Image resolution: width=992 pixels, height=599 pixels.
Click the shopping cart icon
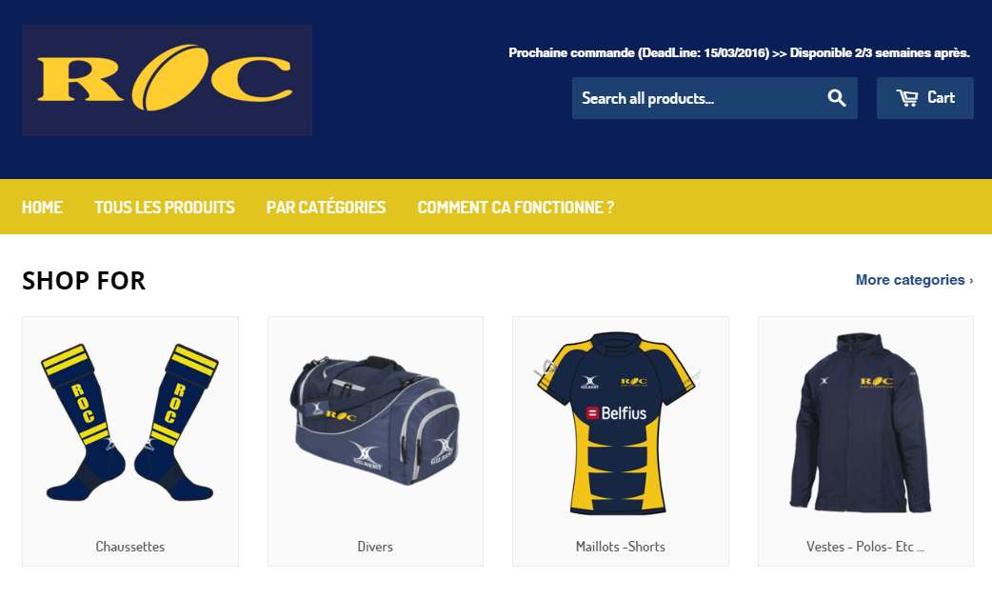pyautogui.click(x=907, y=97)
